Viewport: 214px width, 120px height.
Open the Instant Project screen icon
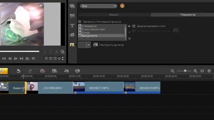point(55,71)
